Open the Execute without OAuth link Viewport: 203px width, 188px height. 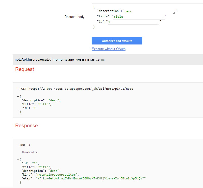[x=109, y=49]
